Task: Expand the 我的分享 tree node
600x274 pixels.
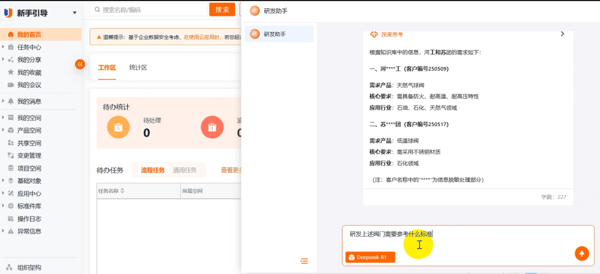Action: pyautogui.click(x=4, y=60)
